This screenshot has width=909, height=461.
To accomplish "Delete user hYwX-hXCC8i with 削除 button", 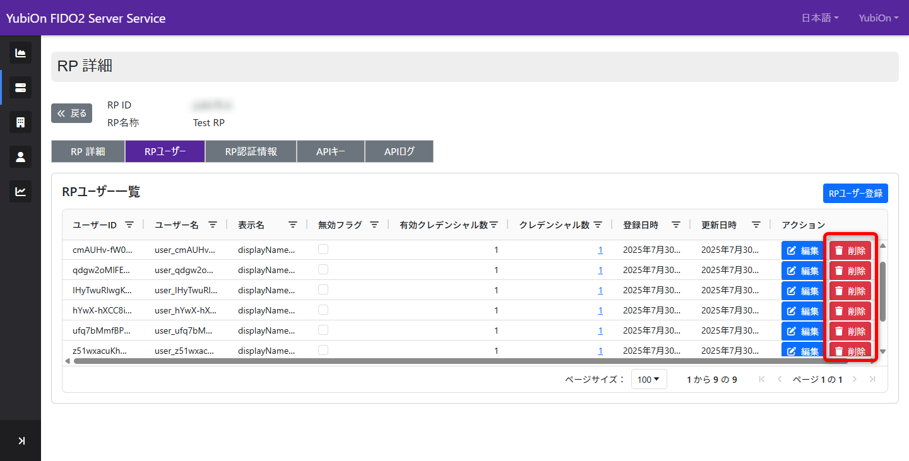I will [850, 311].
